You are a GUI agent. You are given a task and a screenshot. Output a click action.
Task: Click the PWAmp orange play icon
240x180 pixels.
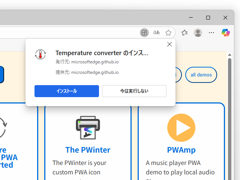click(x=181, y=127)
